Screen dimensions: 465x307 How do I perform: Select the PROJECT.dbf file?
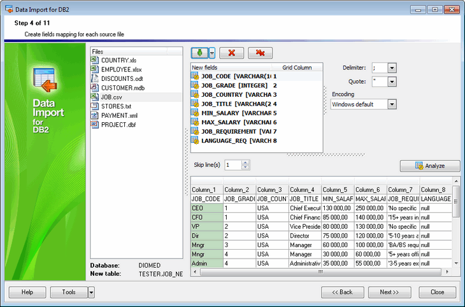[x=118, y=125]
